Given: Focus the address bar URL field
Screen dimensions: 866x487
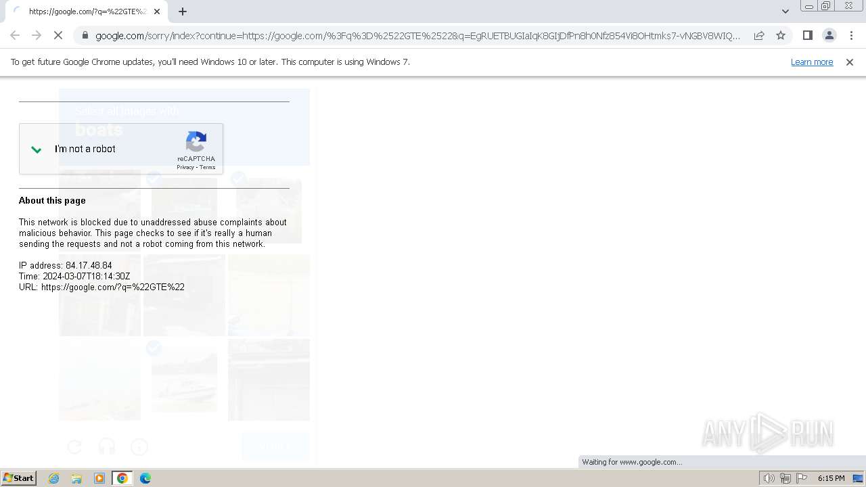Looking at the screenshot, I should tap(417, 36).
